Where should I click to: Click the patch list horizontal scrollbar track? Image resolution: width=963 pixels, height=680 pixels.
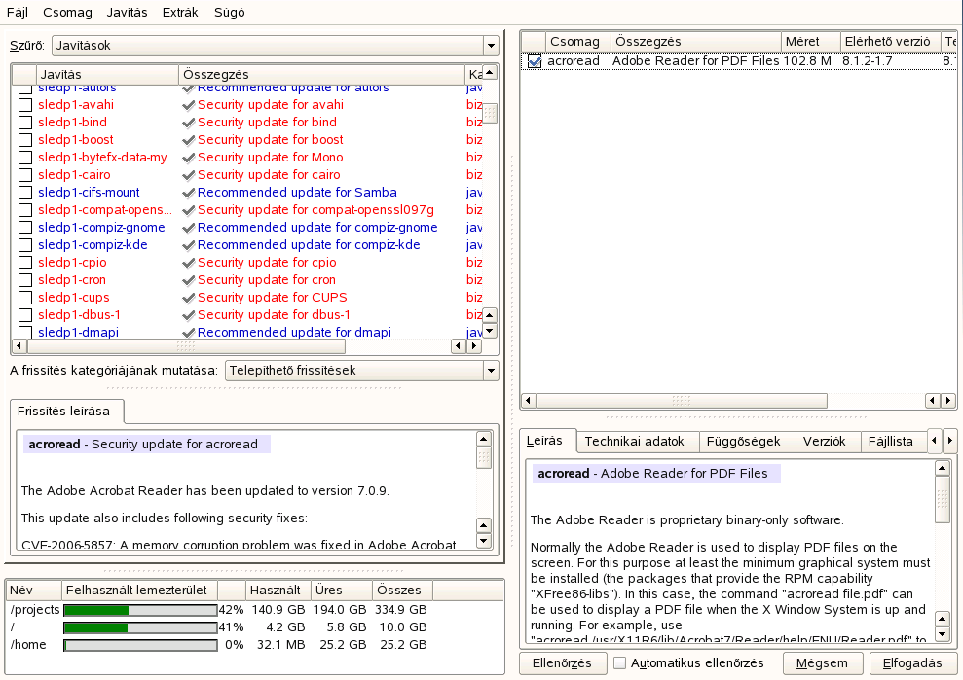pyautogui.click(x=399, y=346)
